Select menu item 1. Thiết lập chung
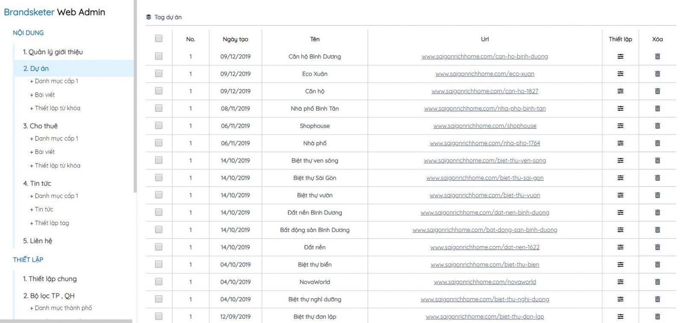Image resolution: width=684 pixels, height=323 pixels. click(x=50, y=279)
